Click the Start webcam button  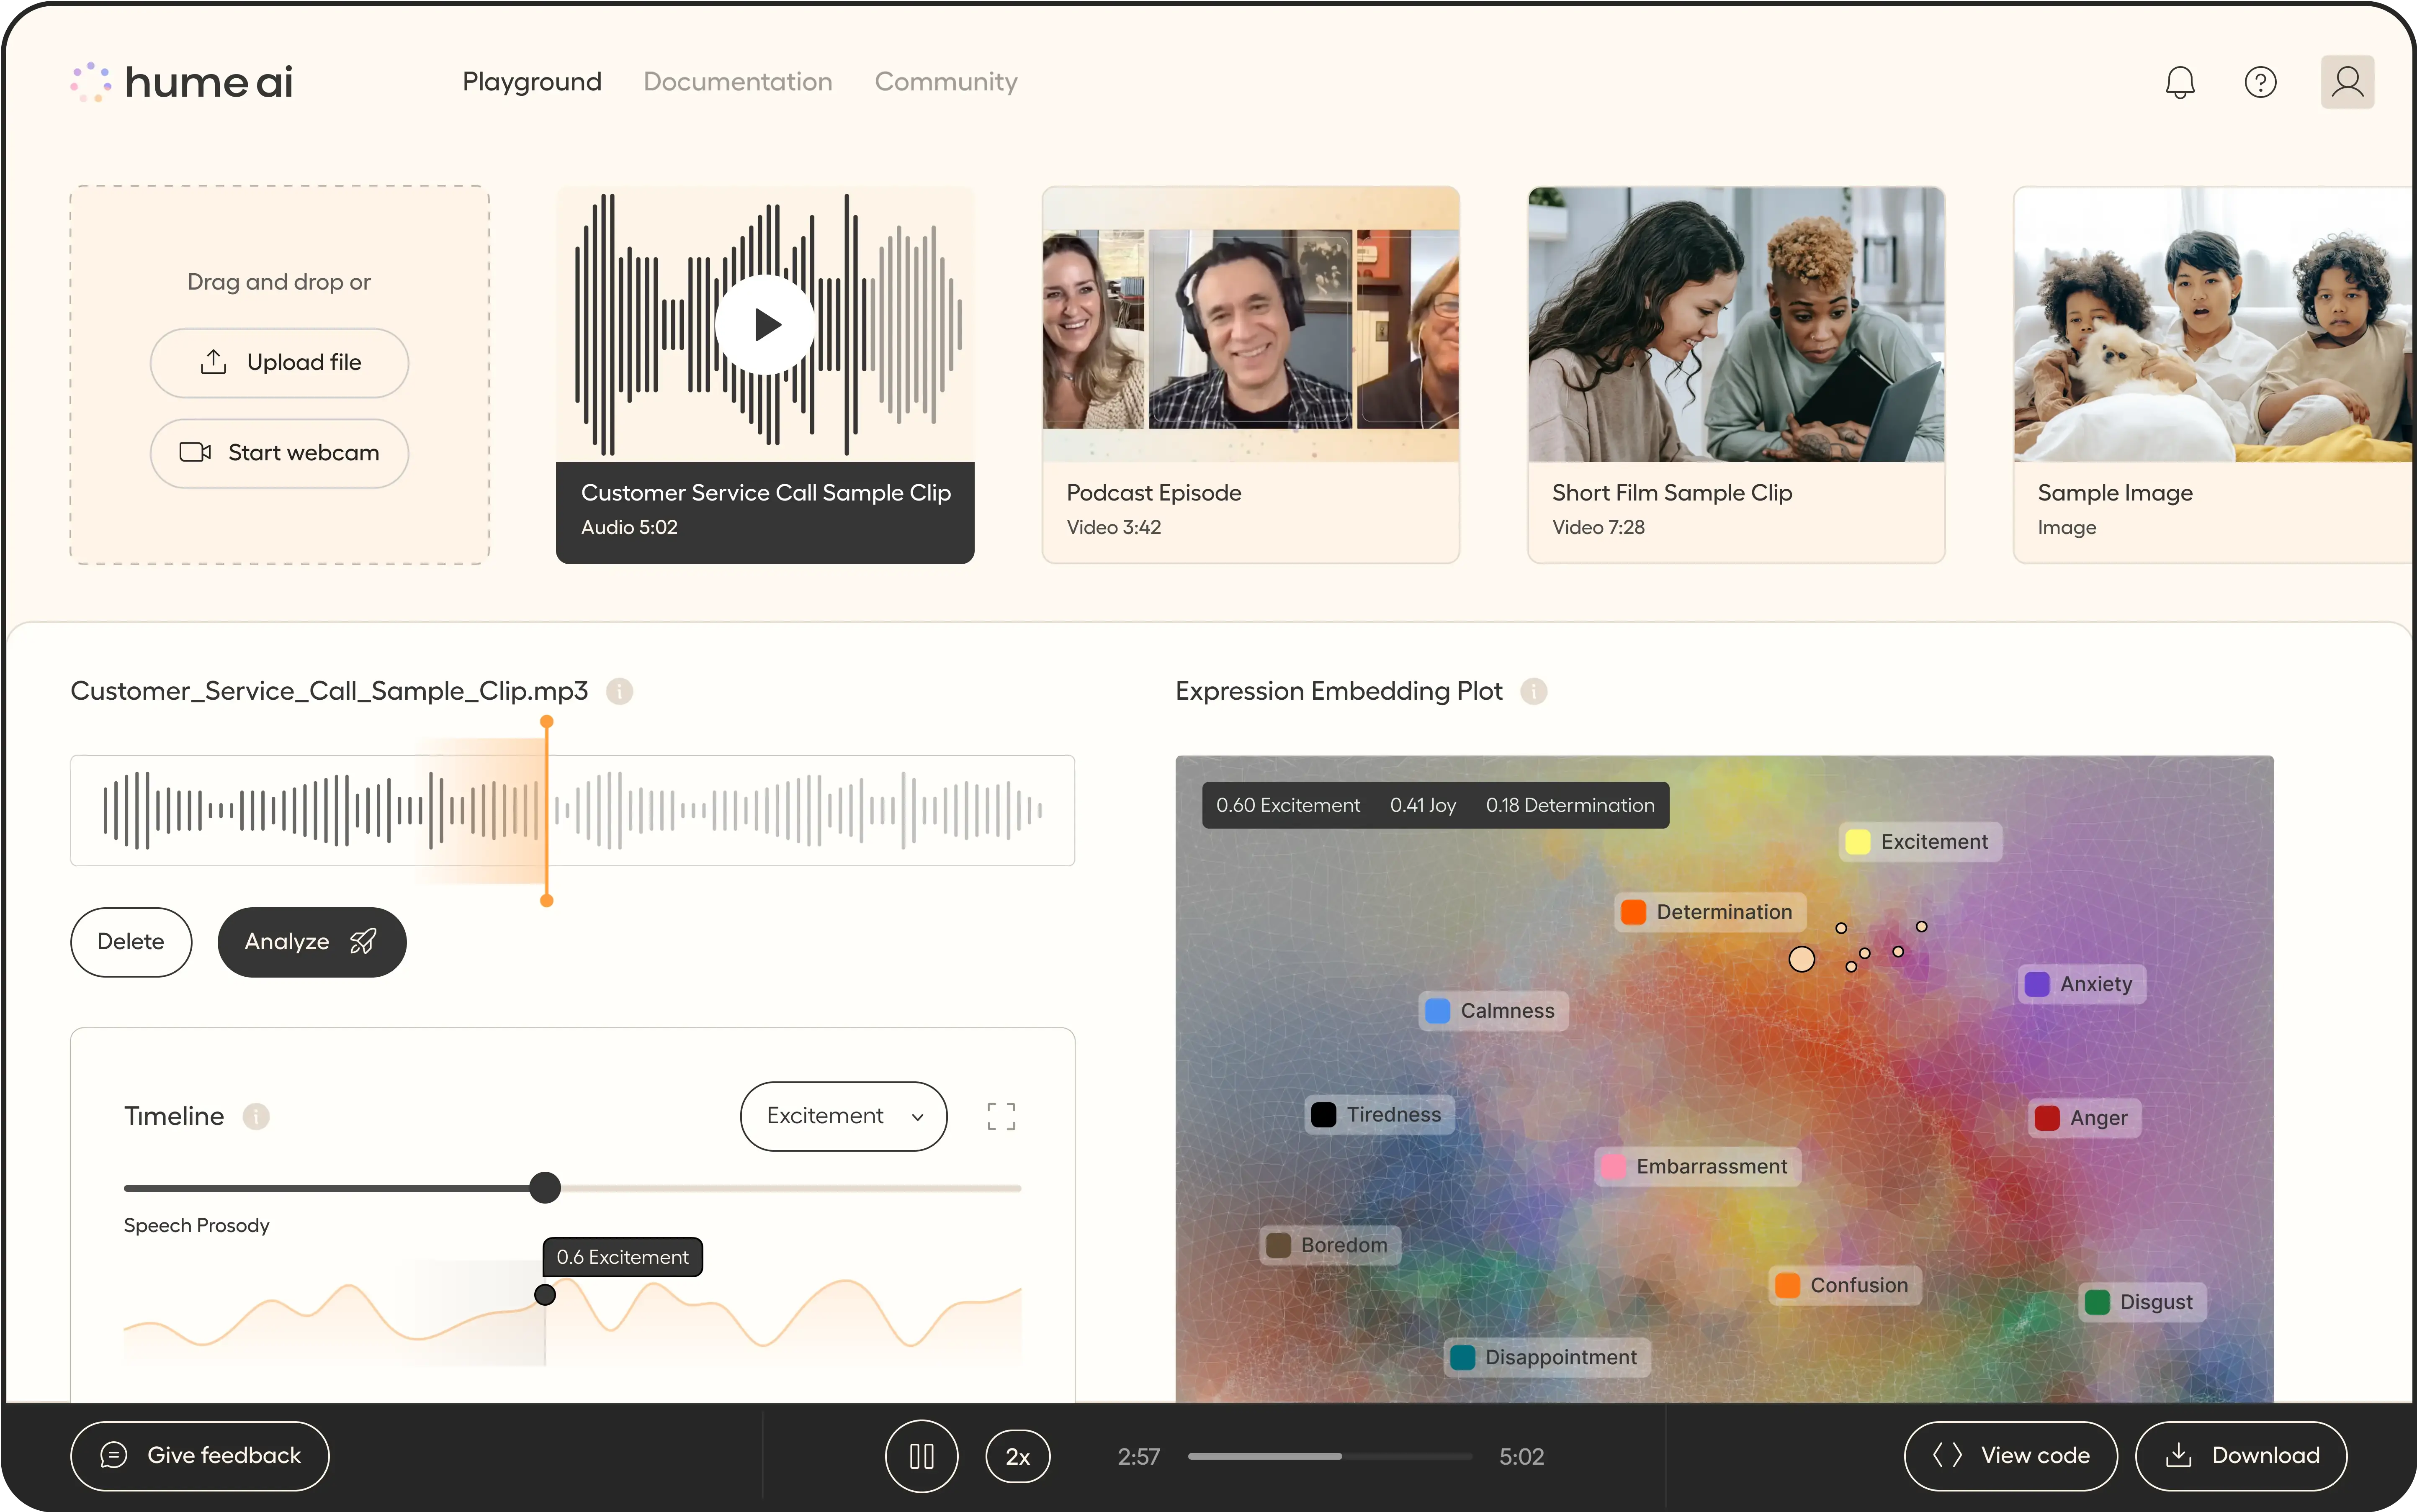tap(279, 453)
